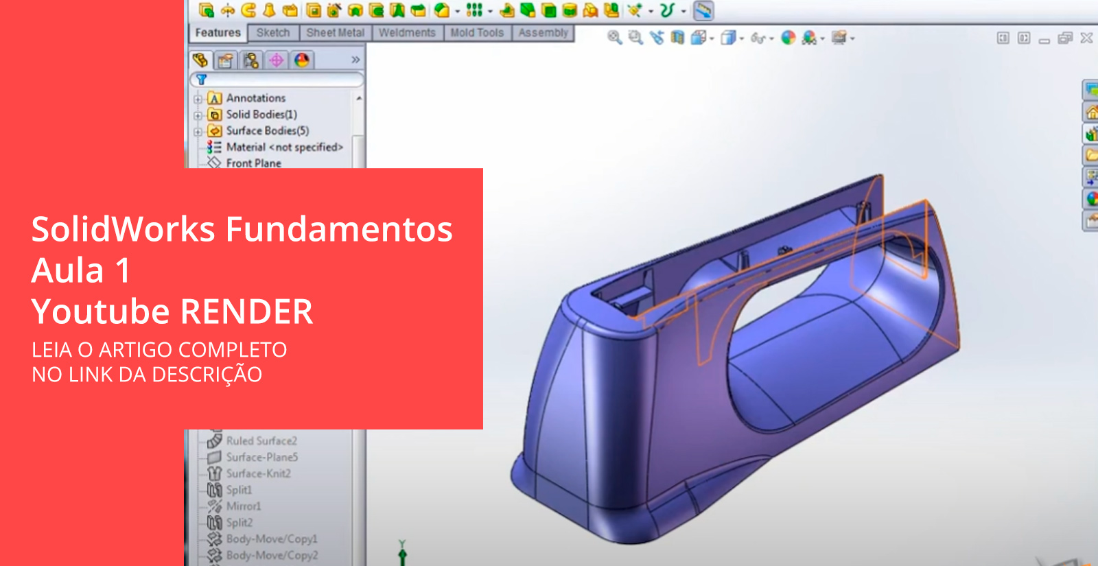Select the Boundary Boss/Base tool icon

click(x=290, y=10)
